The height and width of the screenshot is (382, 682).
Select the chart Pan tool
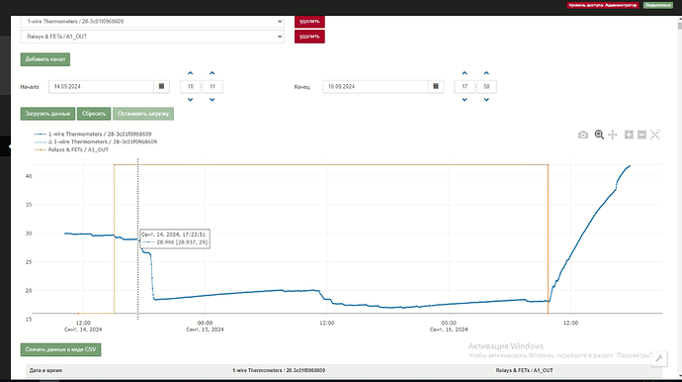(613, 135)
